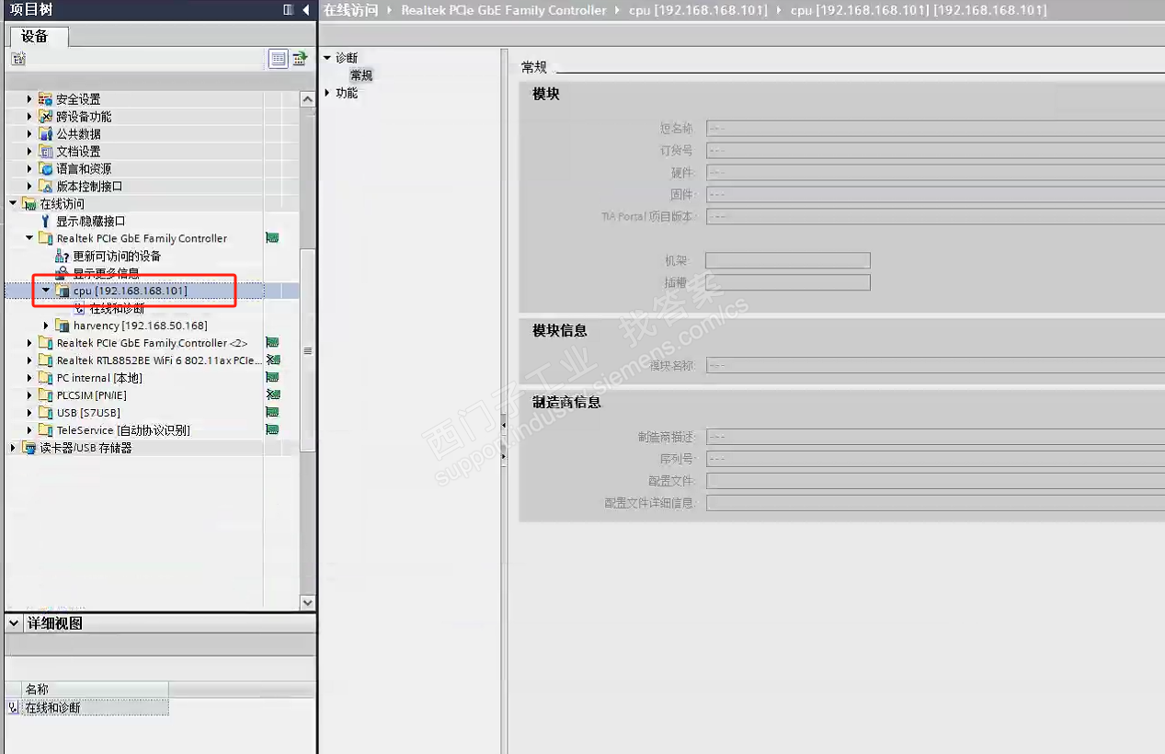Select 常规 under 诊断
The height and width of the screenshot is (754, 1165).
coord(361,75)
